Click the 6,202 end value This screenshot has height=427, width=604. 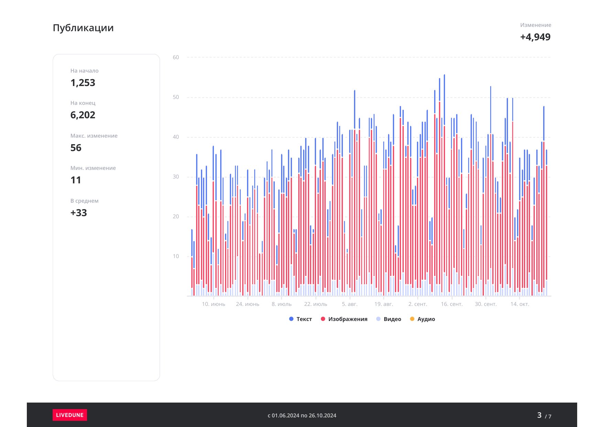point(83,115)
